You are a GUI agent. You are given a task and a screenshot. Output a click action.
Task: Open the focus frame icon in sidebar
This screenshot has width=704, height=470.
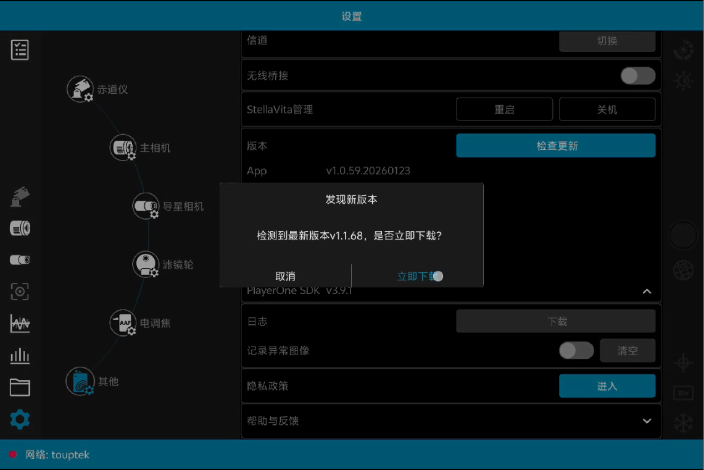pyautogui.click(x=19, y=291)
